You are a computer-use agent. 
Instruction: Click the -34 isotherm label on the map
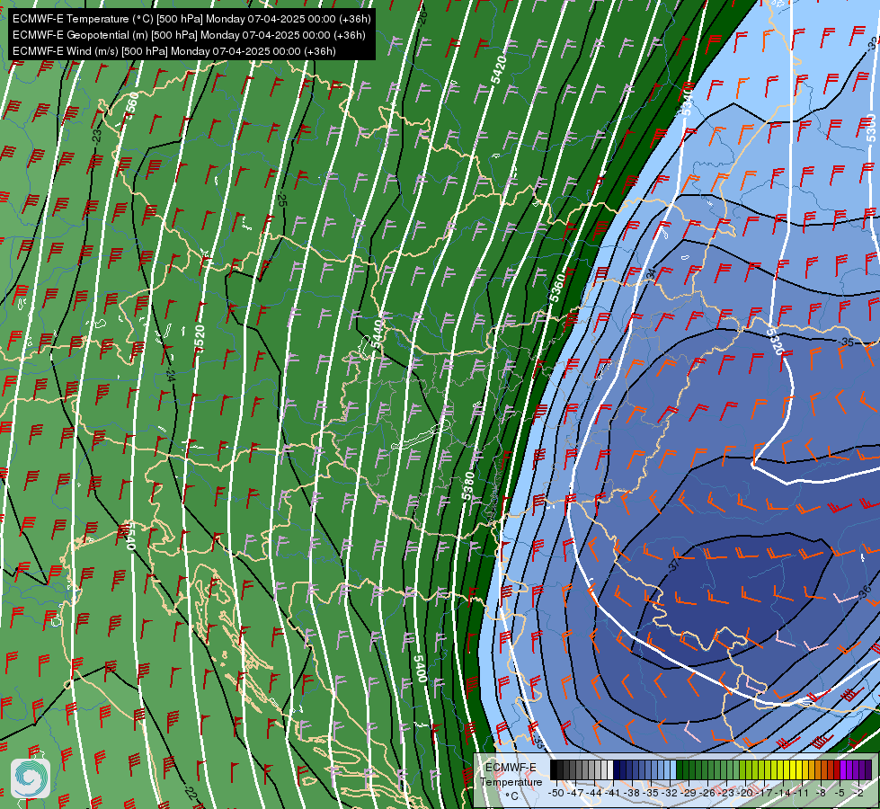click(x=651, y=273)
